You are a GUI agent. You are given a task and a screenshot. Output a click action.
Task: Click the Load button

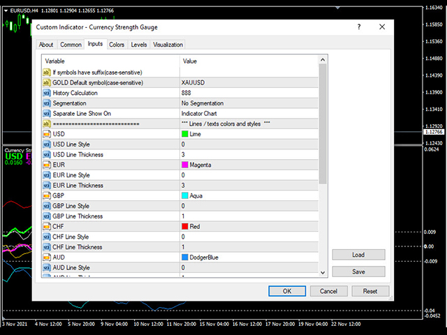coord(358,255)
